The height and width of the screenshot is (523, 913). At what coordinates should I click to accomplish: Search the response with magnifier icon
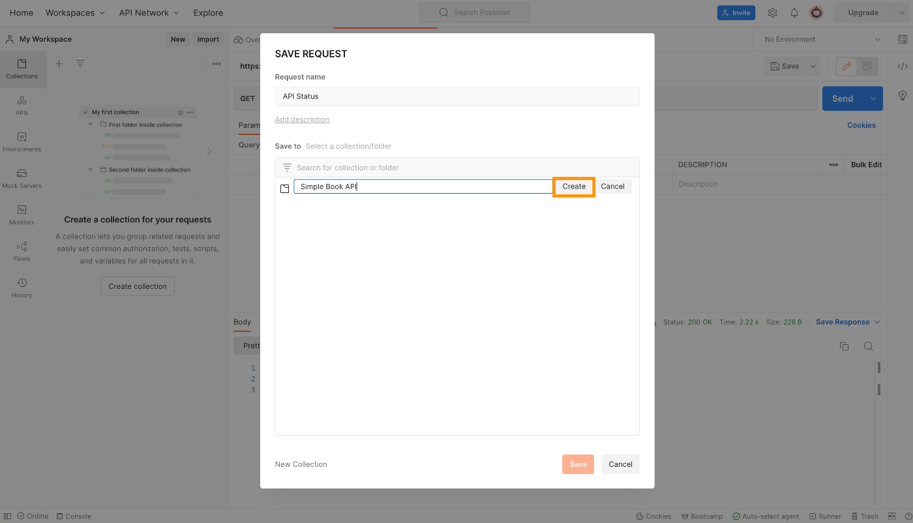(x=868, y=346)
